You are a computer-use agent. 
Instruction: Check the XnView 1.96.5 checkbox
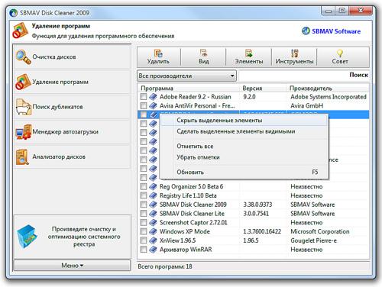point(144,240)
